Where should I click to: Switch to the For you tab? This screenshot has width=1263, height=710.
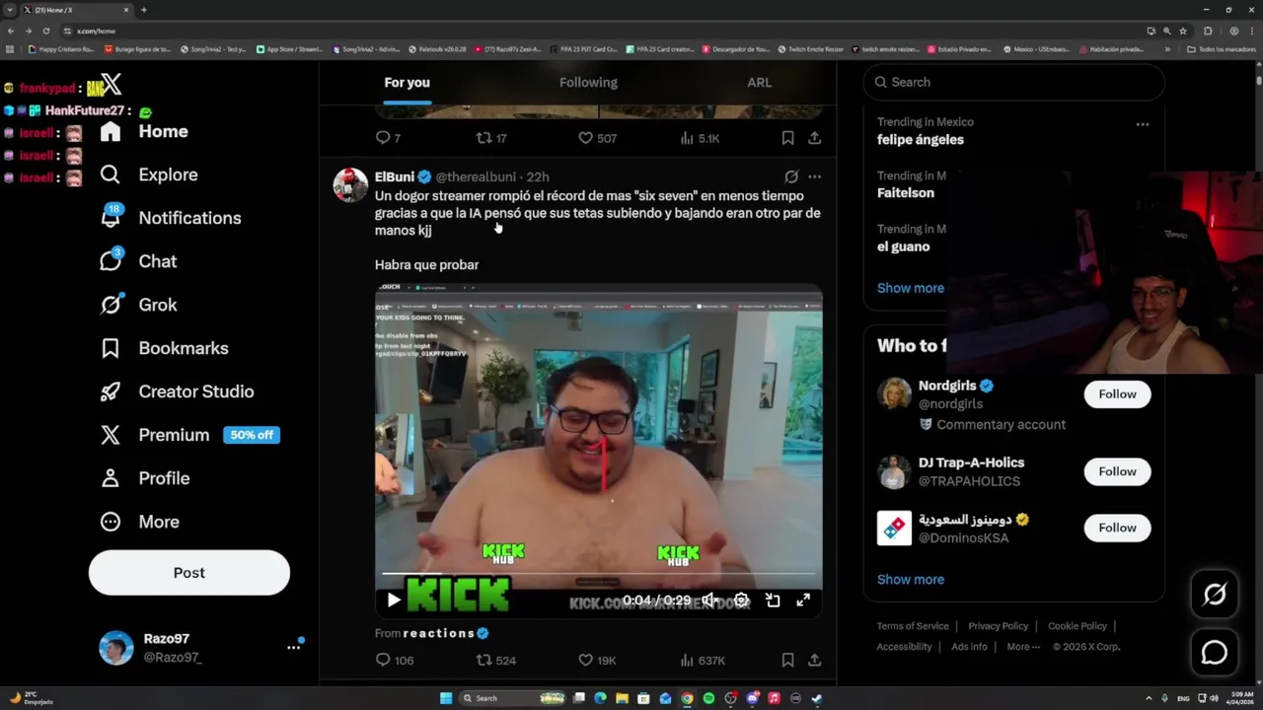(x=407, y=83)
